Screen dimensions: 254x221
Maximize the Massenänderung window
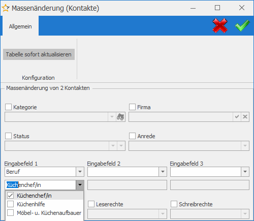pos(217,8)
